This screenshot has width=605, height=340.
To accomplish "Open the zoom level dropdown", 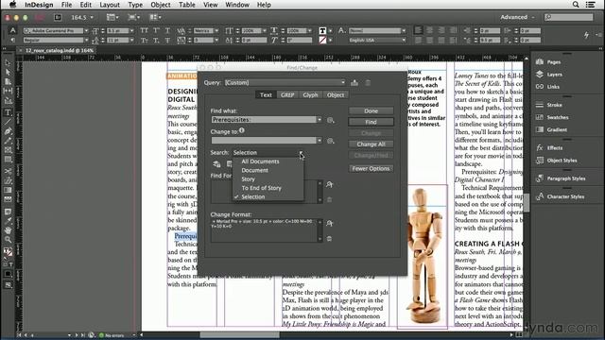I will (92, 17).
